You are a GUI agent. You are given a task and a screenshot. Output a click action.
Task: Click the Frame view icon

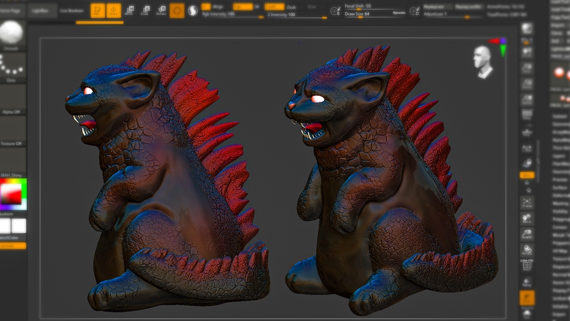click(x=527, y=203)
